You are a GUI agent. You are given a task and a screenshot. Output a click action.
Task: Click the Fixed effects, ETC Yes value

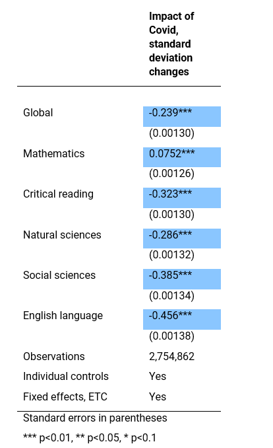tap(158, 396)
